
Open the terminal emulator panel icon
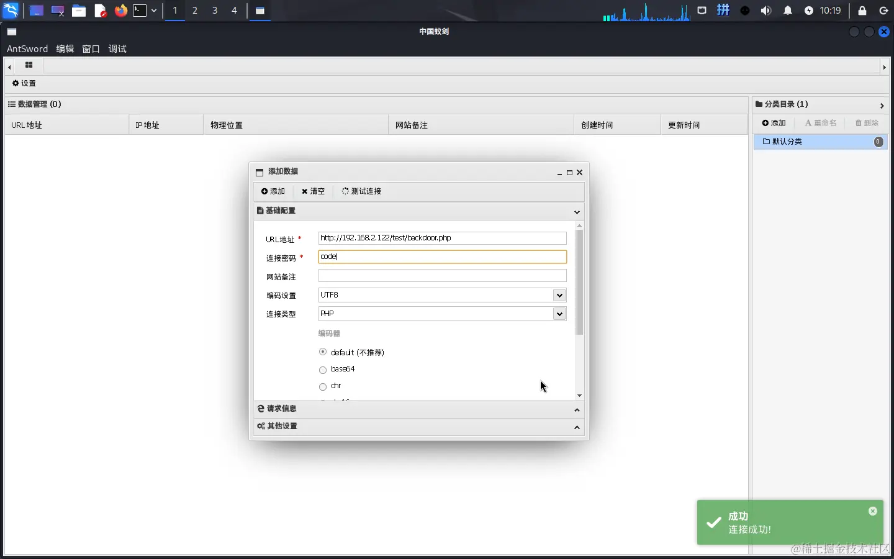(x=140, y=11)
